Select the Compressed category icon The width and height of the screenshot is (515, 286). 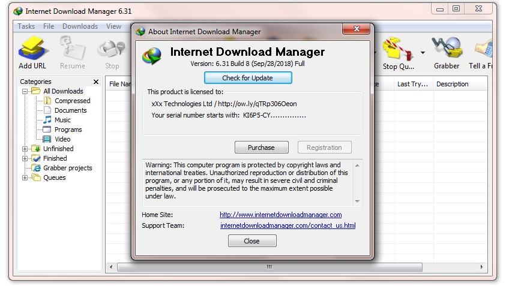47,100
